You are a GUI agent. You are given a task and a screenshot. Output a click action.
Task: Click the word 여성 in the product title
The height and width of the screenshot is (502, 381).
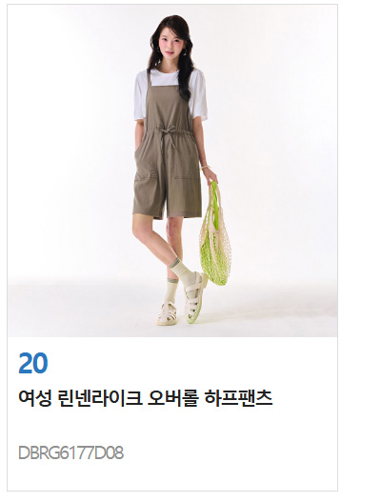point(34,398)
